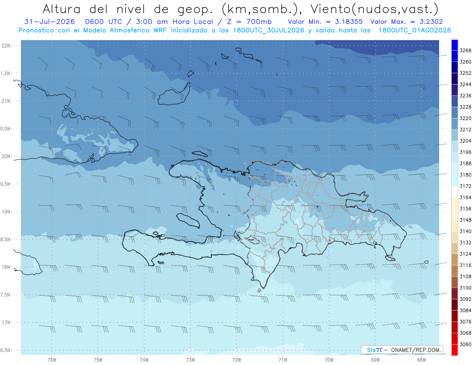Click the title 'Altura del nivel de geop.'

click(x=127, y=9)
